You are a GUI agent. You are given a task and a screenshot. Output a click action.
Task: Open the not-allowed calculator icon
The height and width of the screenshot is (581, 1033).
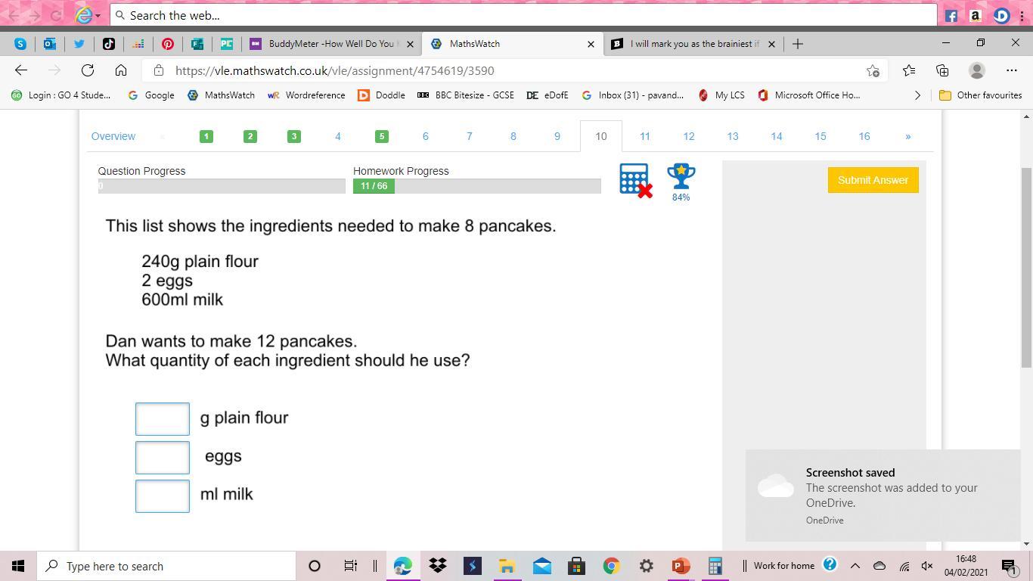point(635,181)
